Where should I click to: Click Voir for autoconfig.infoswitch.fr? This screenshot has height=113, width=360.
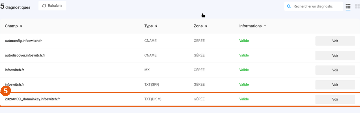coord(335,41)
